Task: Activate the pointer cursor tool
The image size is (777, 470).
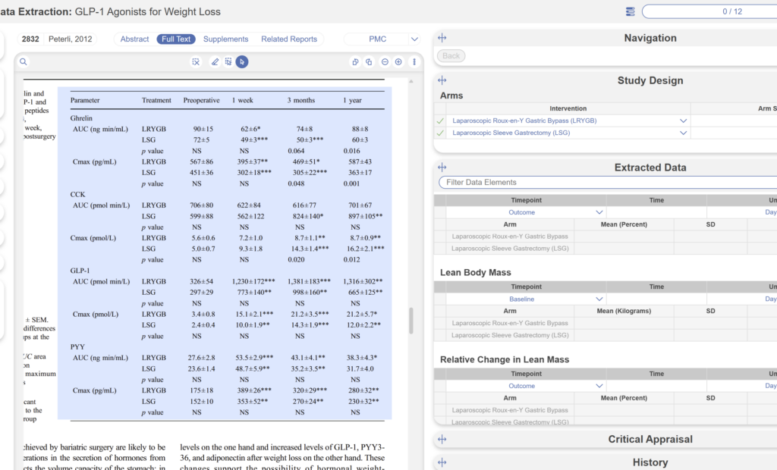Action: pyautogui.click(x=242, y=62)
